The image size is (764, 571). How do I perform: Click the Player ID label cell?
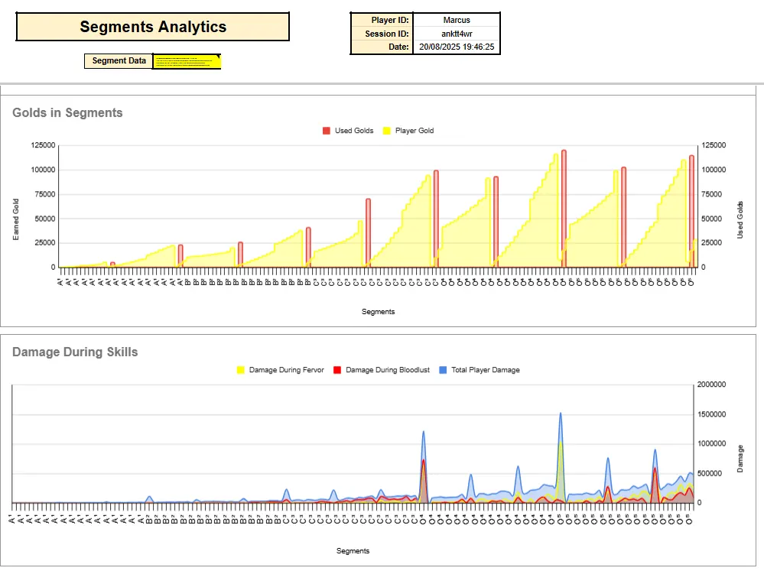pos(382,20)
